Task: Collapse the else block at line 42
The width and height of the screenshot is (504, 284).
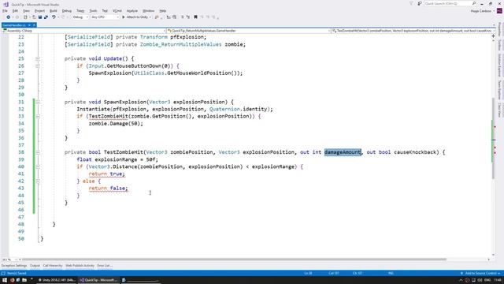Action: (38, 181)
